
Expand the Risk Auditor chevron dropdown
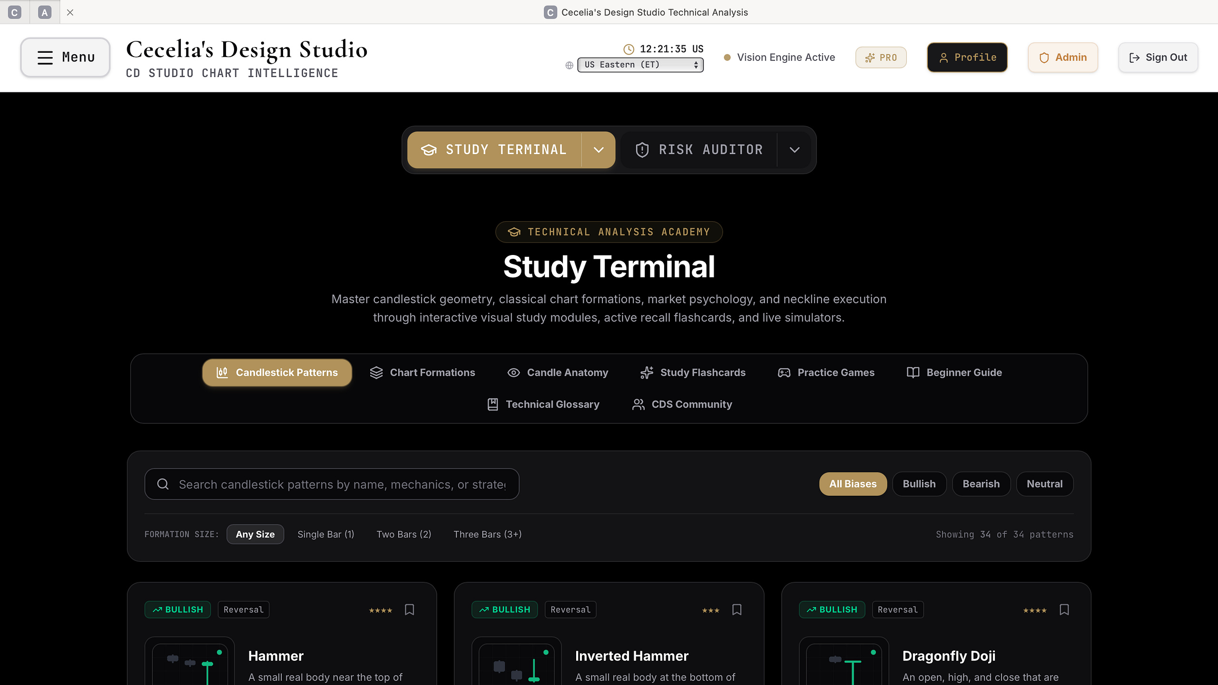click(x=794, y=150)
